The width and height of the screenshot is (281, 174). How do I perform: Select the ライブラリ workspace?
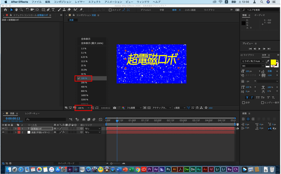(x=209, y=10)
